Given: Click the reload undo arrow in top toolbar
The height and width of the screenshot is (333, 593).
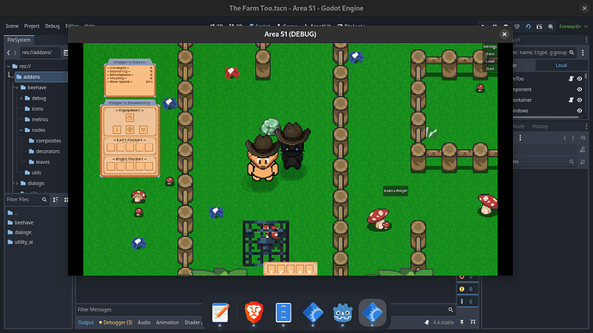Looking at the screenshot, I should click(x=528, y=27).
